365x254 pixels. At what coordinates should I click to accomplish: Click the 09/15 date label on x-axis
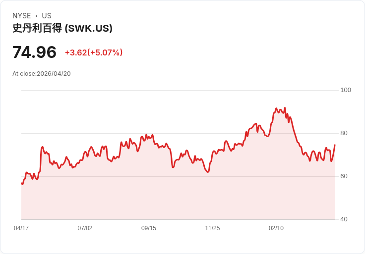coord(149,228)
